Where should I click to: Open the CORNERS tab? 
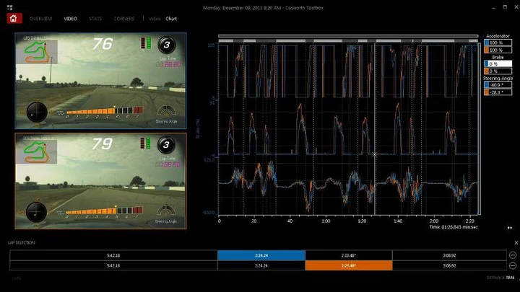124,19
